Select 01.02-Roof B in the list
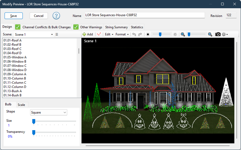Viewport: 241px width, 150px height. click(12, 44)
